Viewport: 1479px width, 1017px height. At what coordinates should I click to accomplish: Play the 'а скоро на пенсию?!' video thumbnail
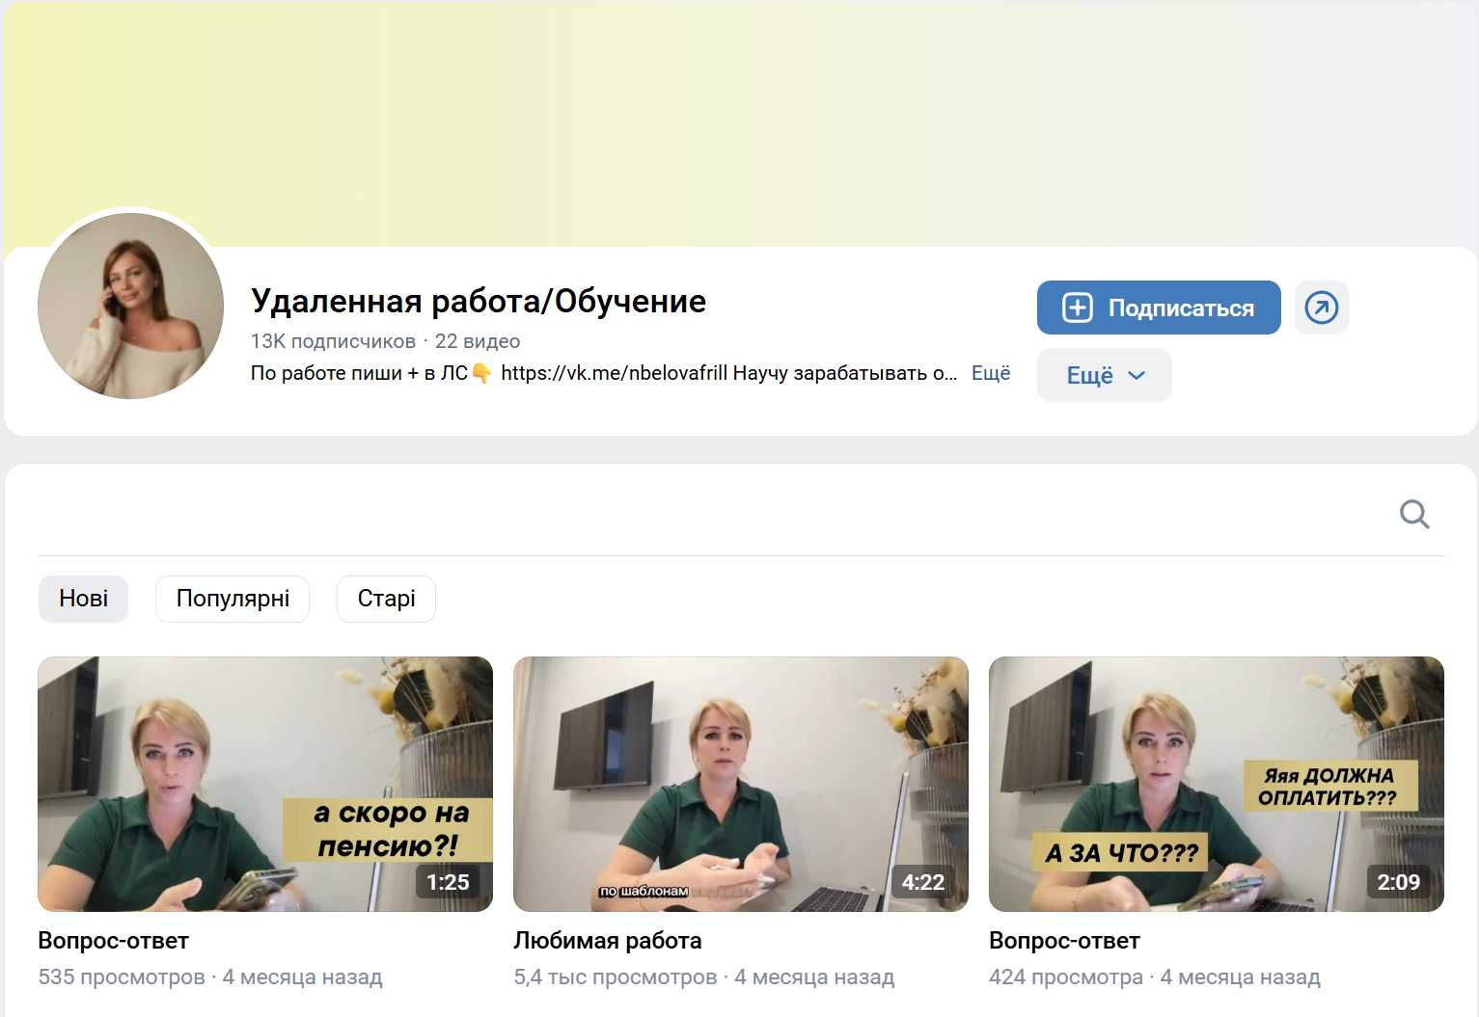click(265, 784)
